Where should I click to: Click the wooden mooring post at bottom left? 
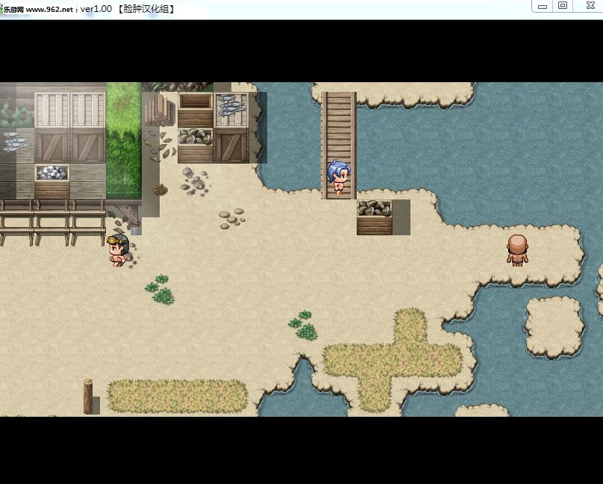tap(88, 397)
